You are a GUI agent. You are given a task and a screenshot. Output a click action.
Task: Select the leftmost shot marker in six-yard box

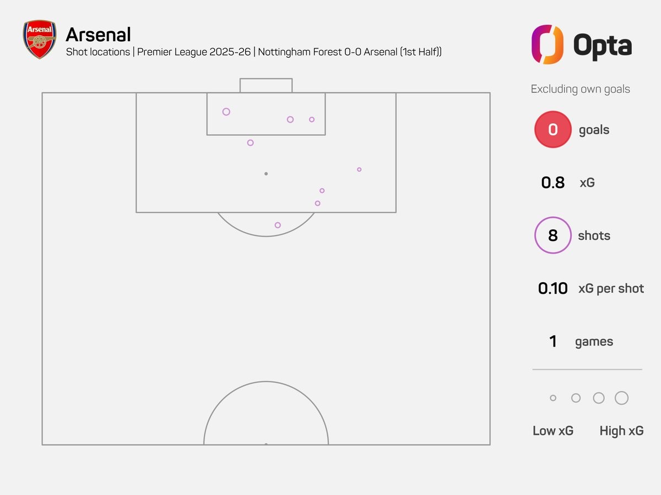[x=226, y=112]
